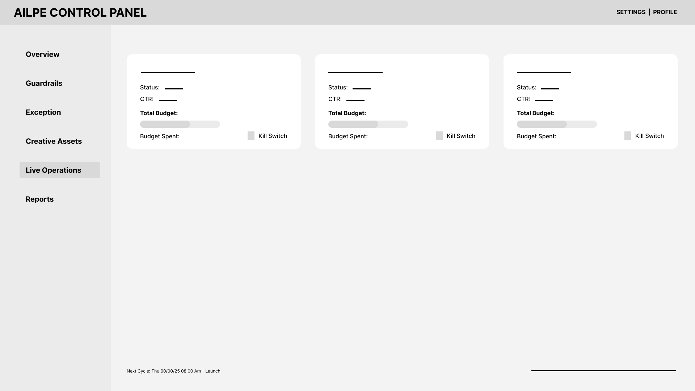Open SETTINGS in top bar
695x391 pixels.
pos(631,12)
